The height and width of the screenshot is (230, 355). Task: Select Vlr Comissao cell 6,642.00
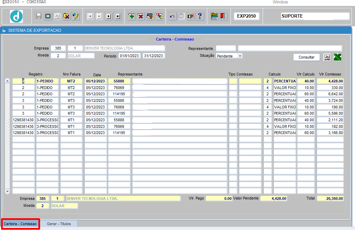coord(330,94)
